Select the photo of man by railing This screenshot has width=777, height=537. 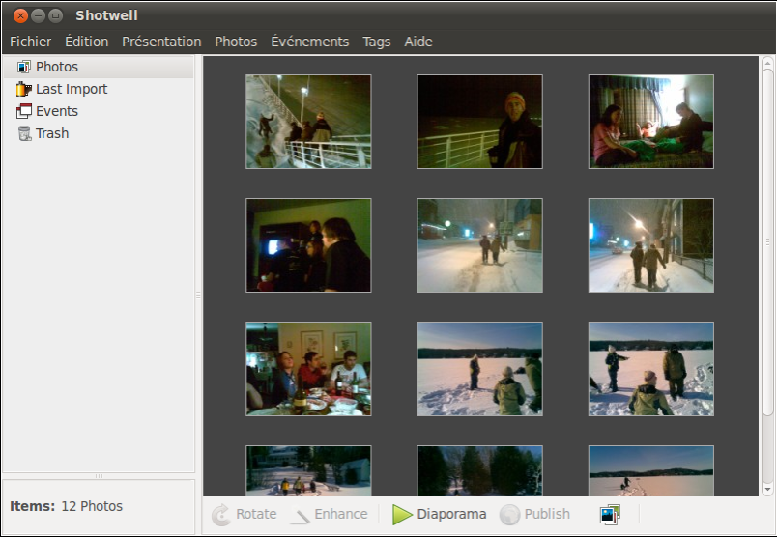(x=479, y=122)
